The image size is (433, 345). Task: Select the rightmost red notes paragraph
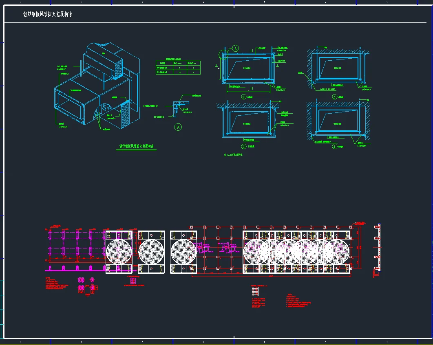point(298,301)
